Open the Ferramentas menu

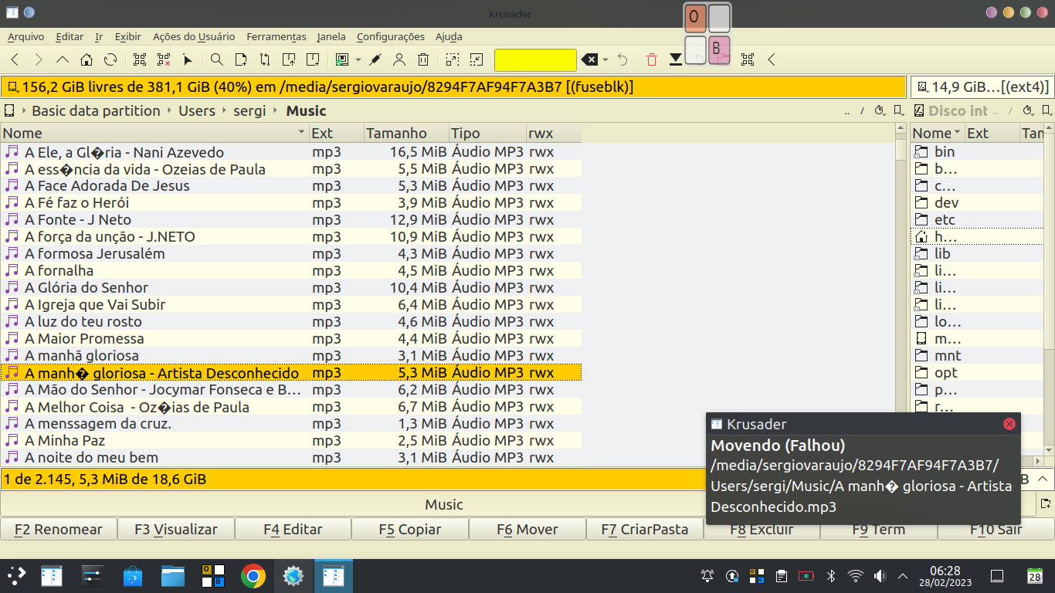276,36
